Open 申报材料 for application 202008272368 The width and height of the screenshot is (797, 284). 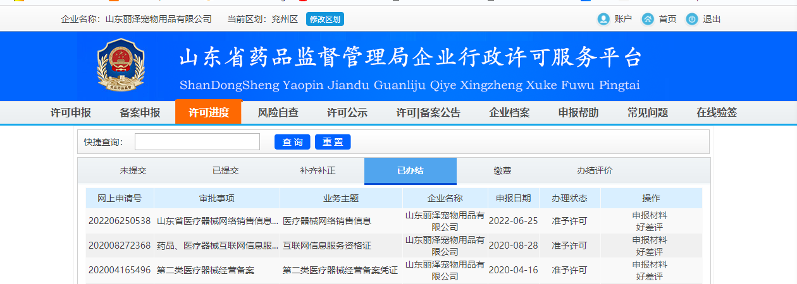pyautogui.click(x=650, y=240)
